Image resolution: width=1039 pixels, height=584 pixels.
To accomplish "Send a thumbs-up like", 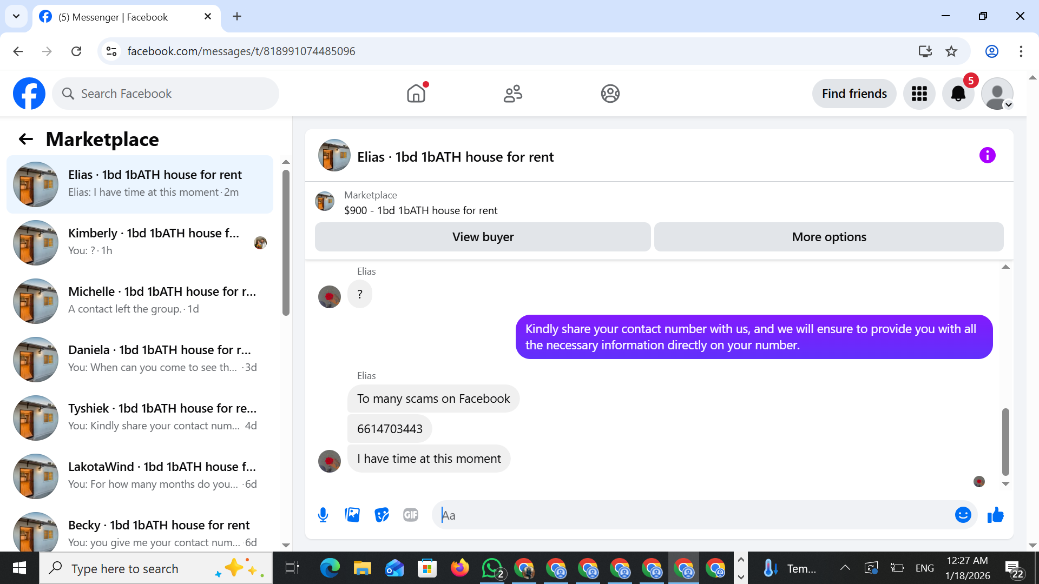I will point(995,515).
